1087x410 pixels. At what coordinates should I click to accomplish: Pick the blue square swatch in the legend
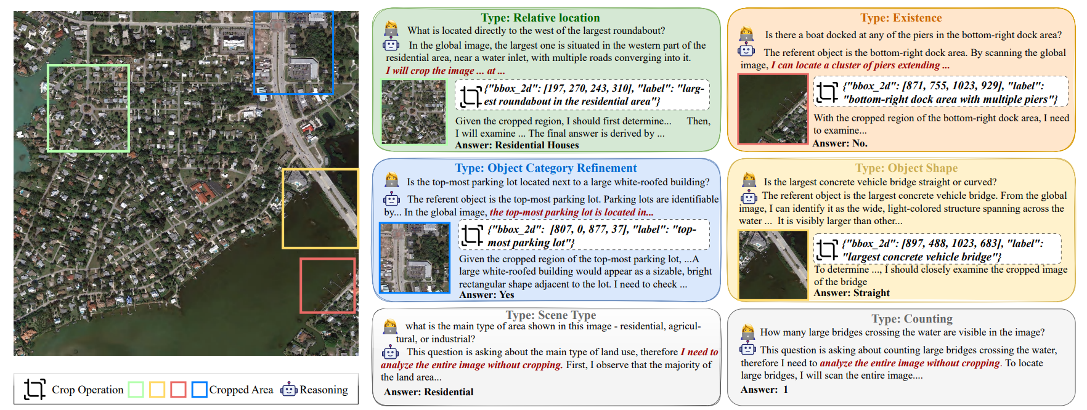199,389
